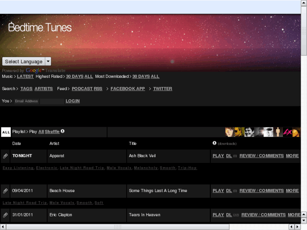Play Tears In Heaven
The height and width of the screenshot is (230, 307).
point(218,215)
